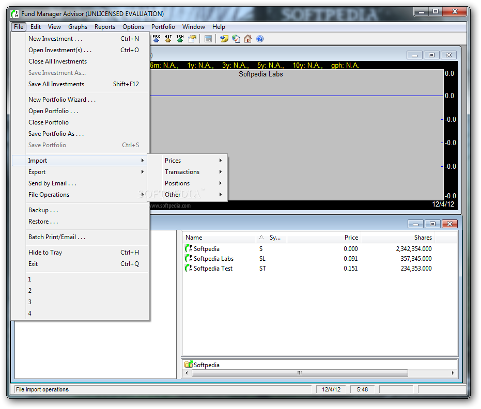The width and height of the screenshot is (481, 409).
Task: Click the Fund Manager app icon in title bar
Action: 14,14
